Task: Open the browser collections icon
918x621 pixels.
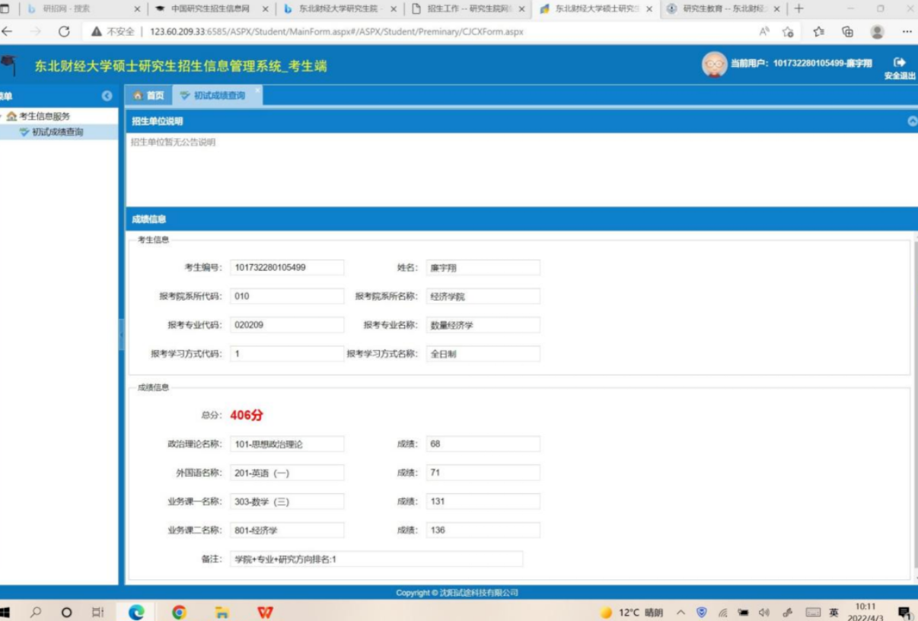Action: 848,32
